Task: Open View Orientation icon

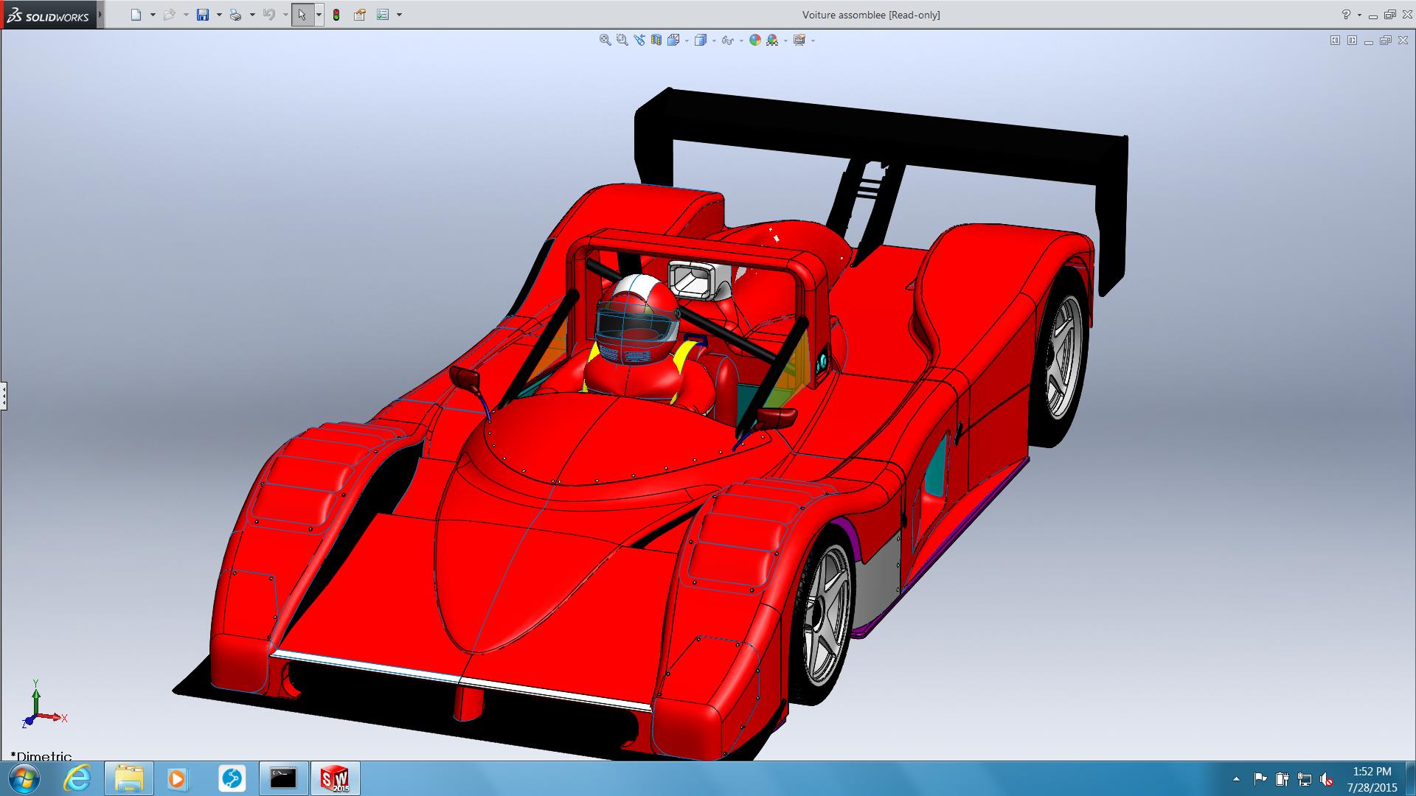Action: pos(673,41)
